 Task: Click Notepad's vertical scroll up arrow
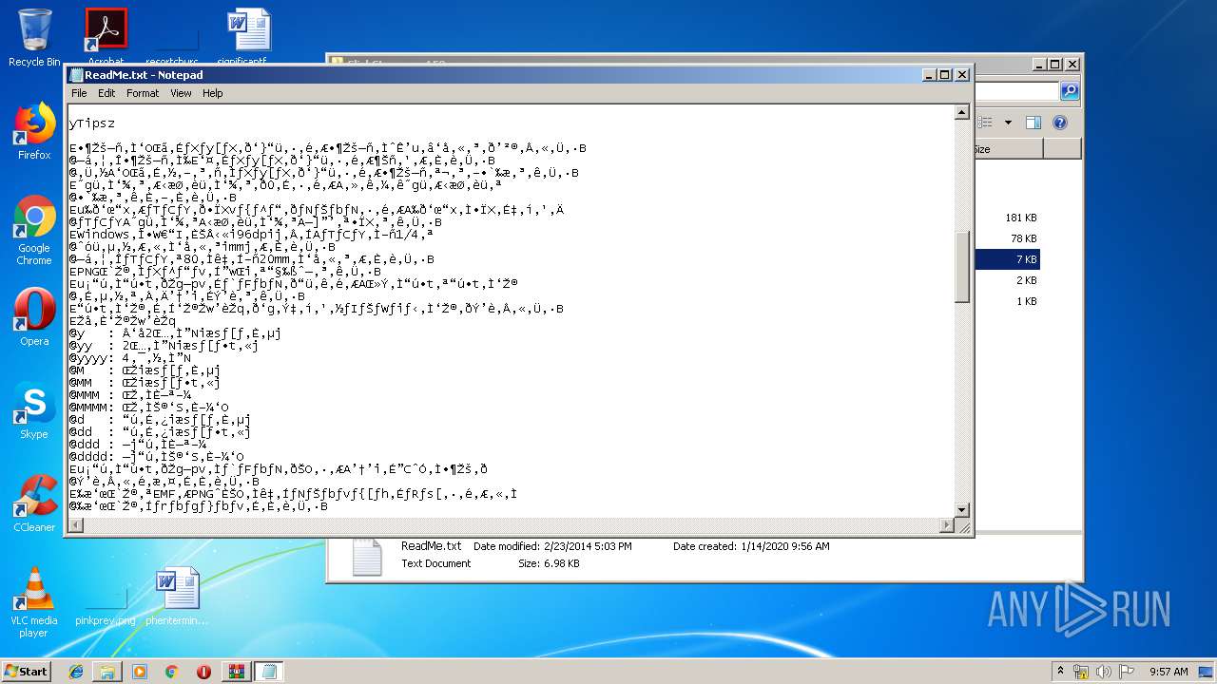pyautogui.click(x=961, y=113)
